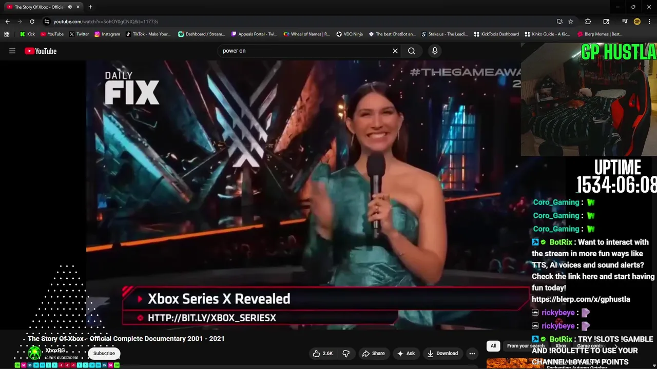Open the XboxBG channel avatar
Image resolution: width=657 pixels, height=369 pixels.
tap(34, 353)
